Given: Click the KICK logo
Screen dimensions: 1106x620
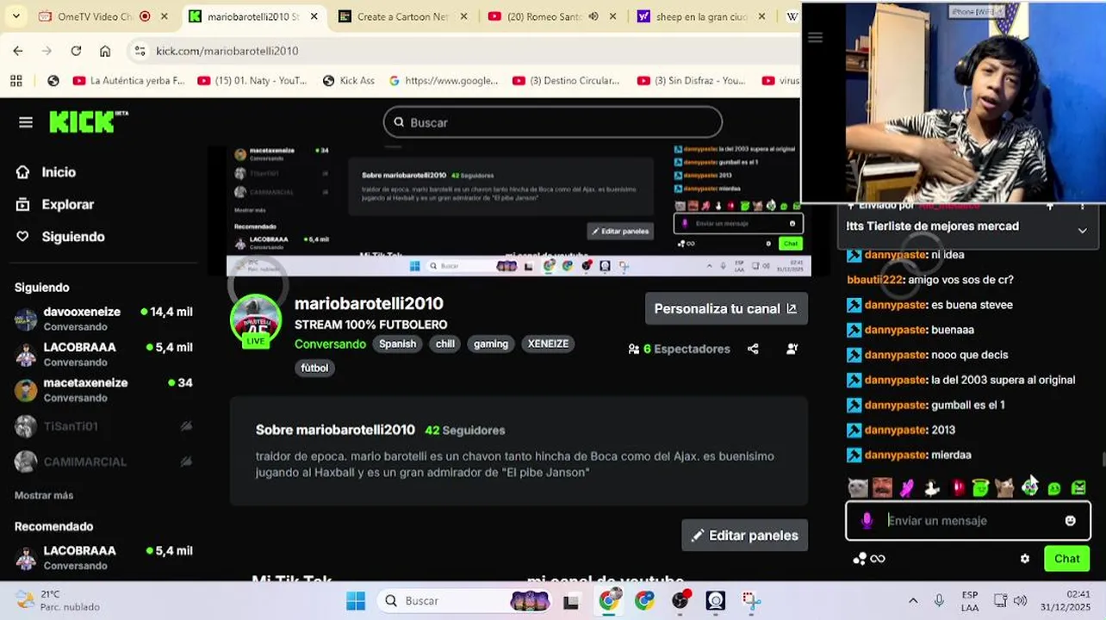Looking at the screenshot, I should coord(88,122).
